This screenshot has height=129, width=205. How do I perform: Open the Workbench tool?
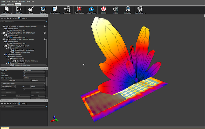[x=67, y=10]
